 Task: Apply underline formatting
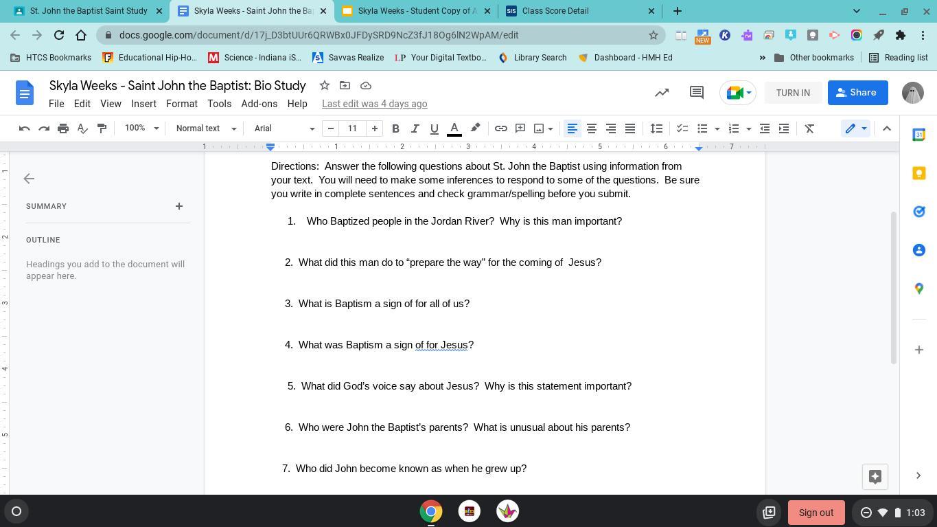click(x=434, y=128)
